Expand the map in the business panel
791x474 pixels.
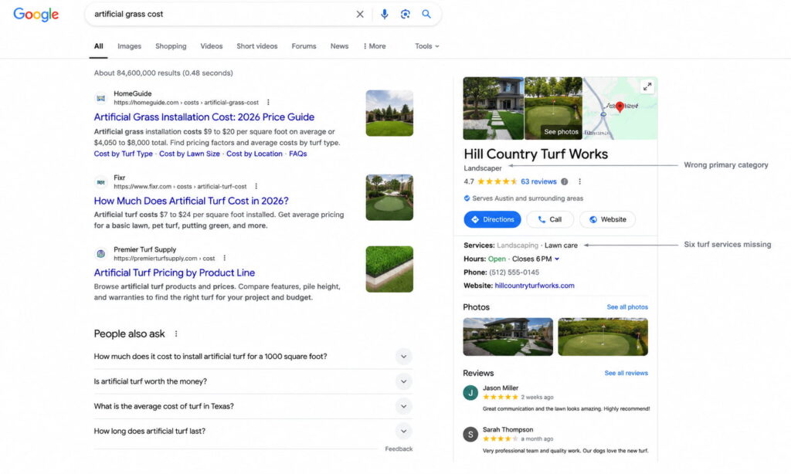tap(647, 86)
